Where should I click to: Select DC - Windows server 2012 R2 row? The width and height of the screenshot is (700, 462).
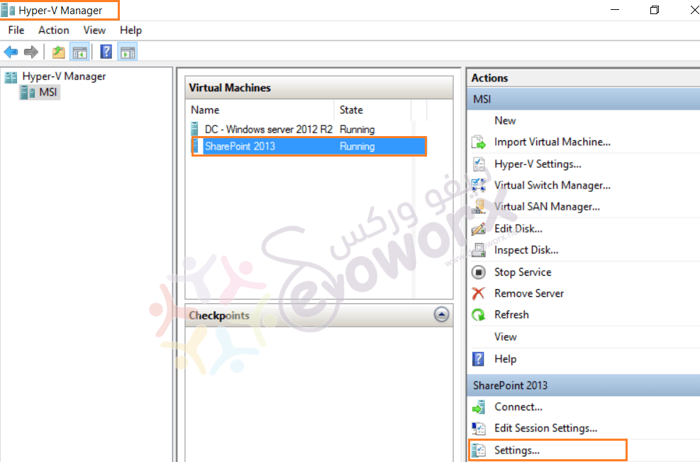[x=308, y=130]
